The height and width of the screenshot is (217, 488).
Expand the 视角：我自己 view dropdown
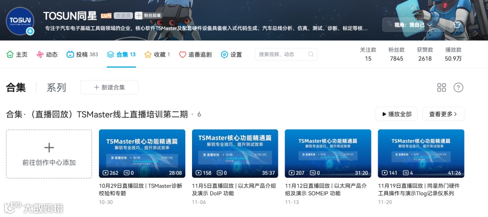coord(413,25)
